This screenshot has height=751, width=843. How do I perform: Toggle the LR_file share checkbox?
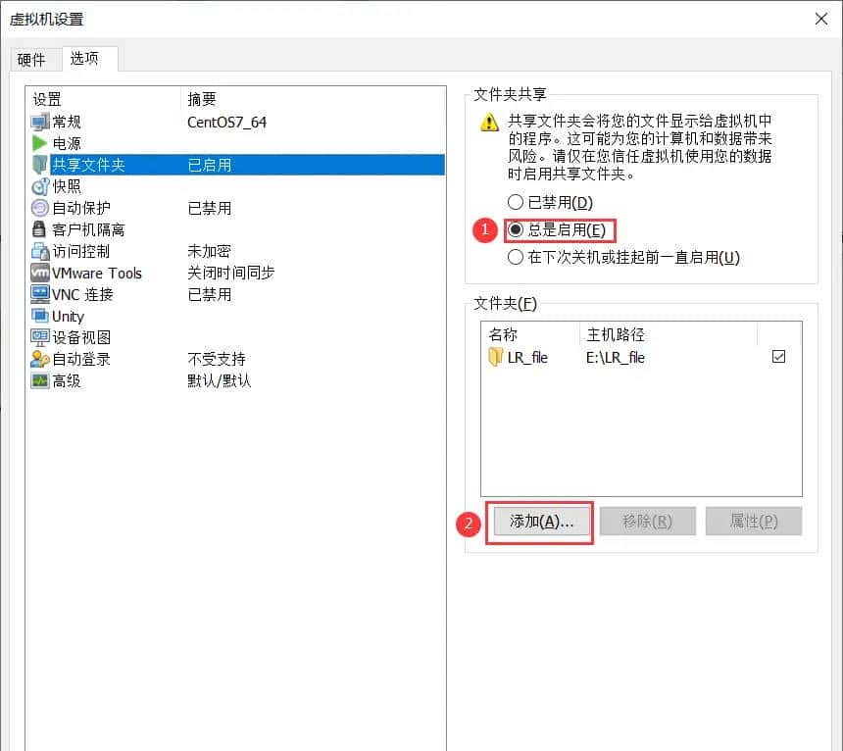point(779,358)
